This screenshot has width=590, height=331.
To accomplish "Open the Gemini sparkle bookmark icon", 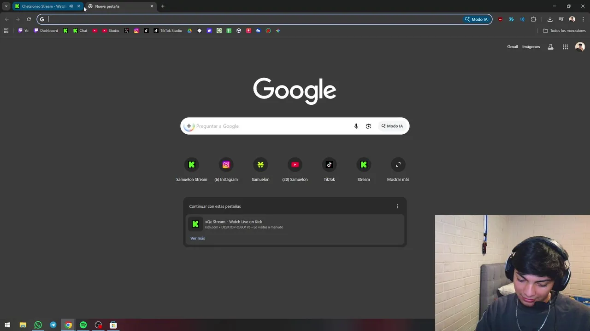I will tap(278, 31).
